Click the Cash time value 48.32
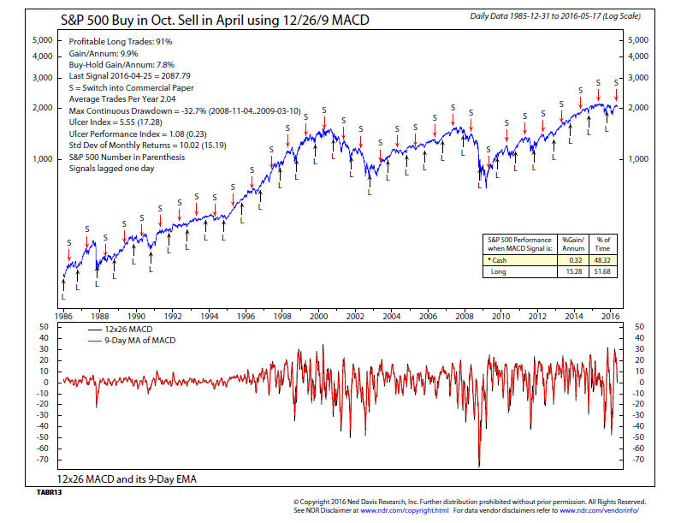Viewport: 675px width, 523px height. pyautogui.click(x=602, y=260)
